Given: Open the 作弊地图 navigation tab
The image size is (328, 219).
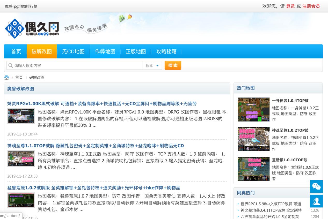Looking at the screenshot, I should pos(105,51).
